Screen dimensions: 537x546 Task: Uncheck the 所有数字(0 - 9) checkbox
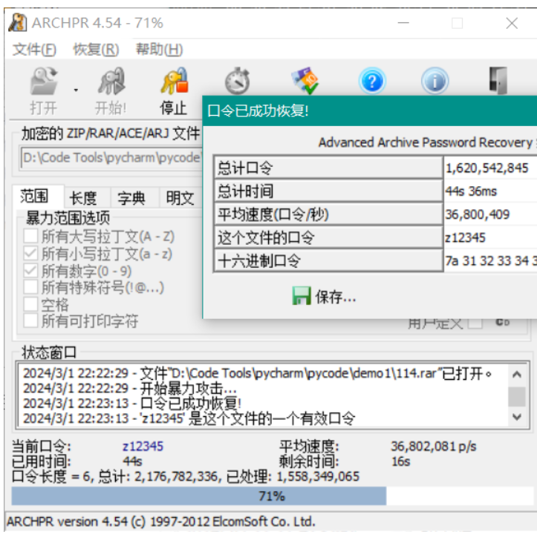(x=30, y=270)
